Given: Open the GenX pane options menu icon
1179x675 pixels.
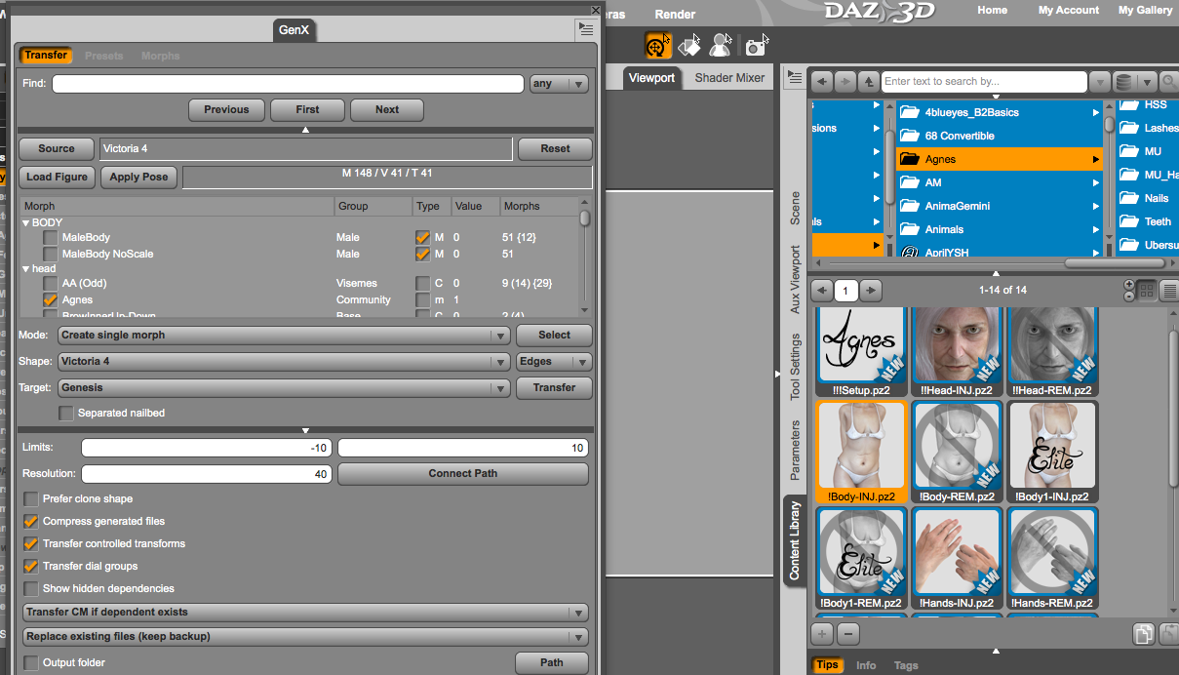Looking at the screenshot, I should (x=585, y=30).
